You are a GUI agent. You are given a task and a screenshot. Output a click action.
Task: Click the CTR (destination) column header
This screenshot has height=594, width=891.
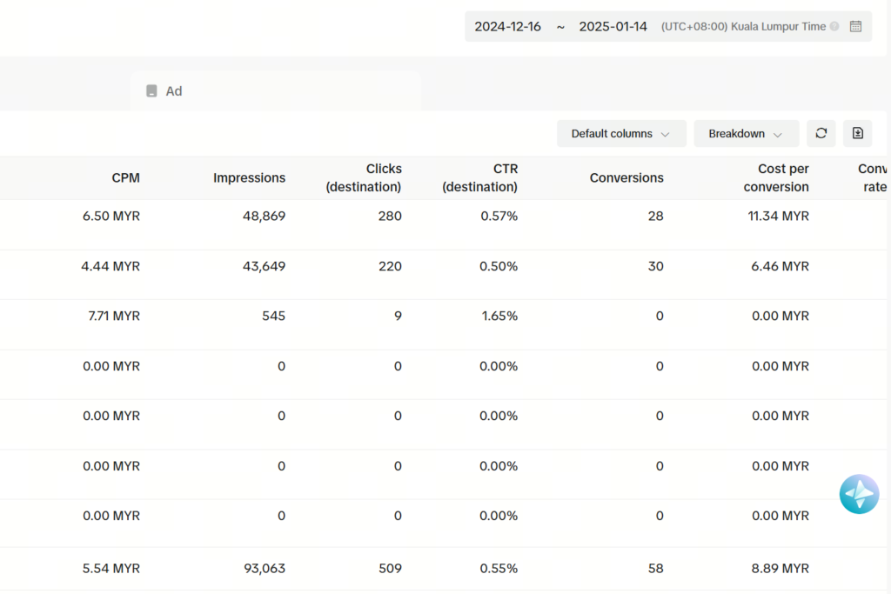point(479,177)
